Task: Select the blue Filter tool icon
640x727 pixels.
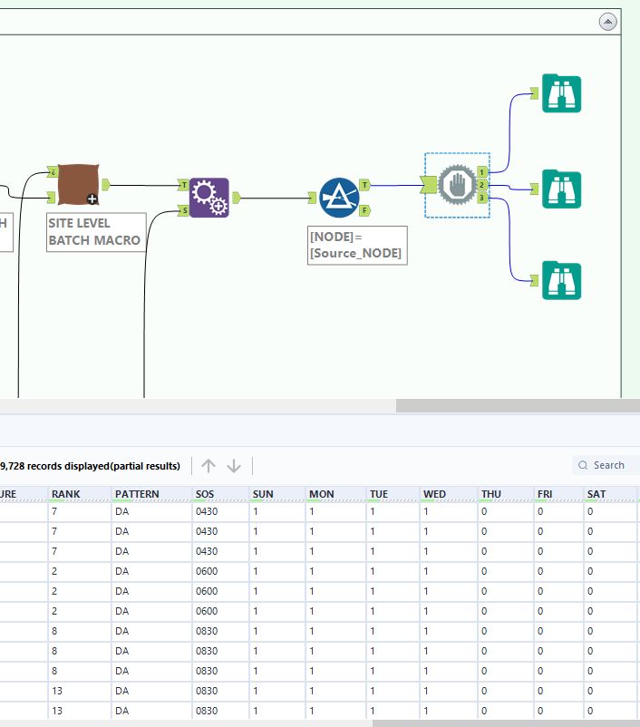Action: (x=338, y=197)
